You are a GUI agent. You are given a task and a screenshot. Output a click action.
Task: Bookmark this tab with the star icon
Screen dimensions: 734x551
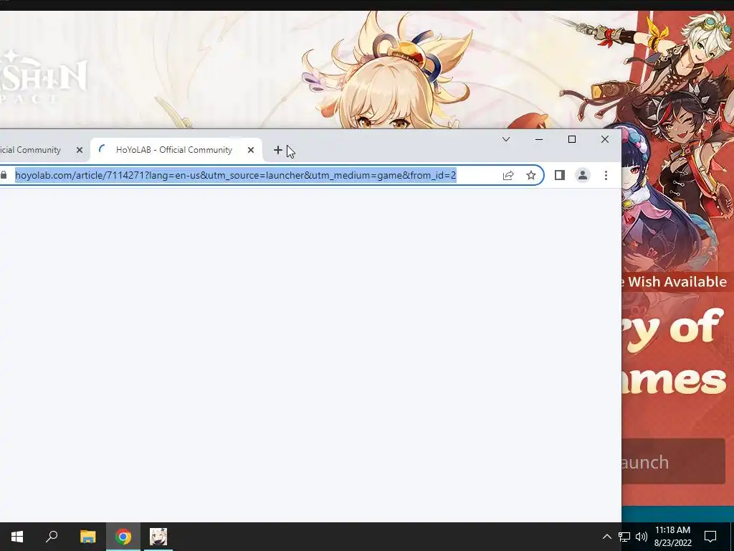[531, 175]
